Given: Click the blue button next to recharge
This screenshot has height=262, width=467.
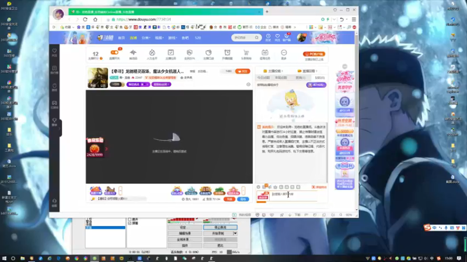Looking at the screenshot, I should point(243,199).
